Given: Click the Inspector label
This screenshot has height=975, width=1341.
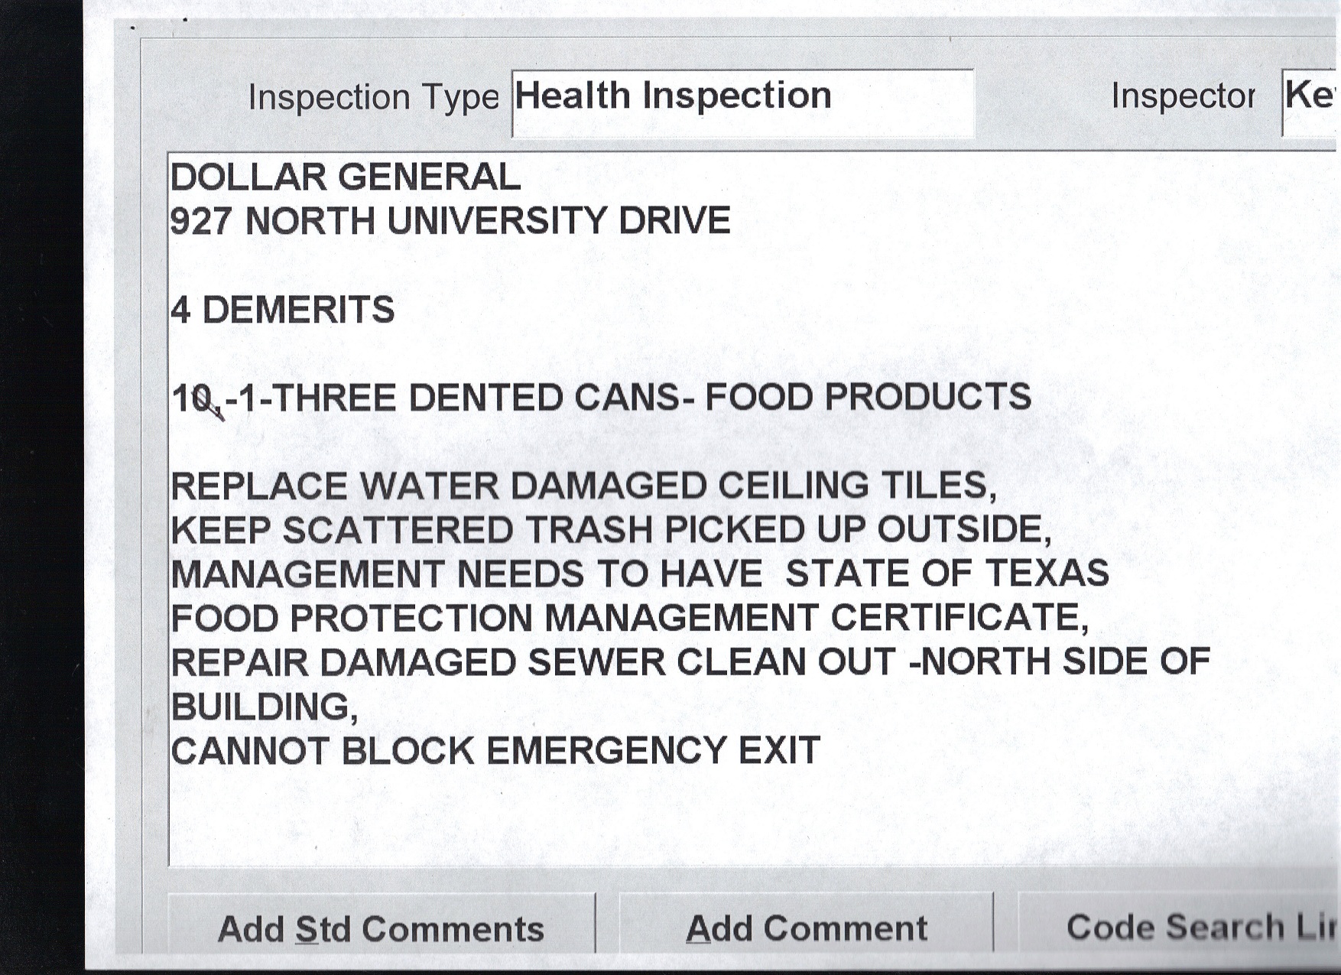Looking at the screenshot, I should pyautogui.click(x=1182, y=96).
